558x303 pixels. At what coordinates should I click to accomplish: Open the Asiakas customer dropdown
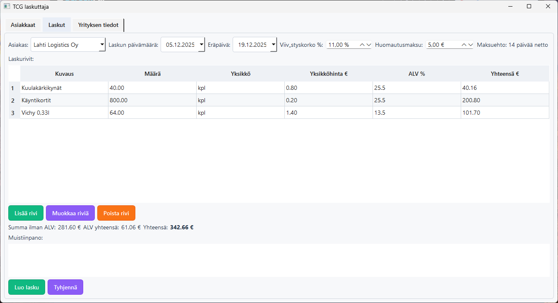102,44
